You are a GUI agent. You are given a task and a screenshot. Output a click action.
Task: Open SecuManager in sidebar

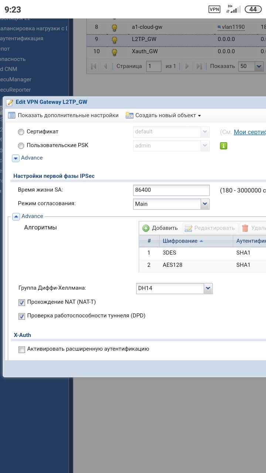tap(16, 79)
